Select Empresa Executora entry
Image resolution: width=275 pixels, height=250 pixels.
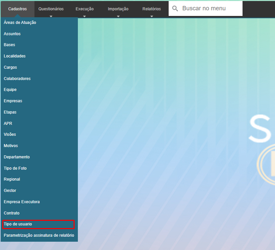tap(22, 202)
